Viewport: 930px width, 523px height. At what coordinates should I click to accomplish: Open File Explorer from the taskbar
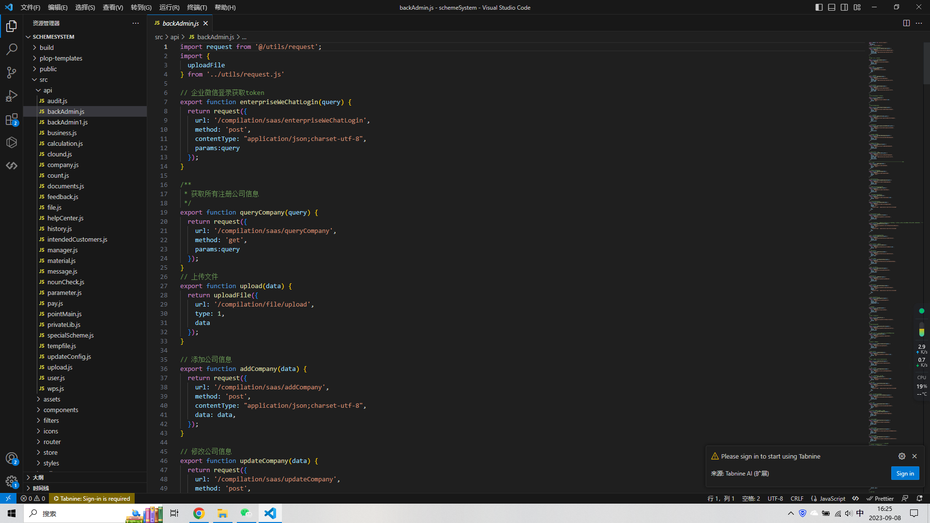(222, 513)
